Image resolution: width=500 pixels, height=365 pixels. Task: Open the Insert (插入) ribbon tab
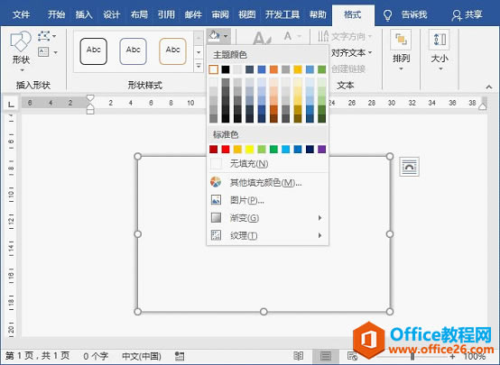(x=84, y=14)
